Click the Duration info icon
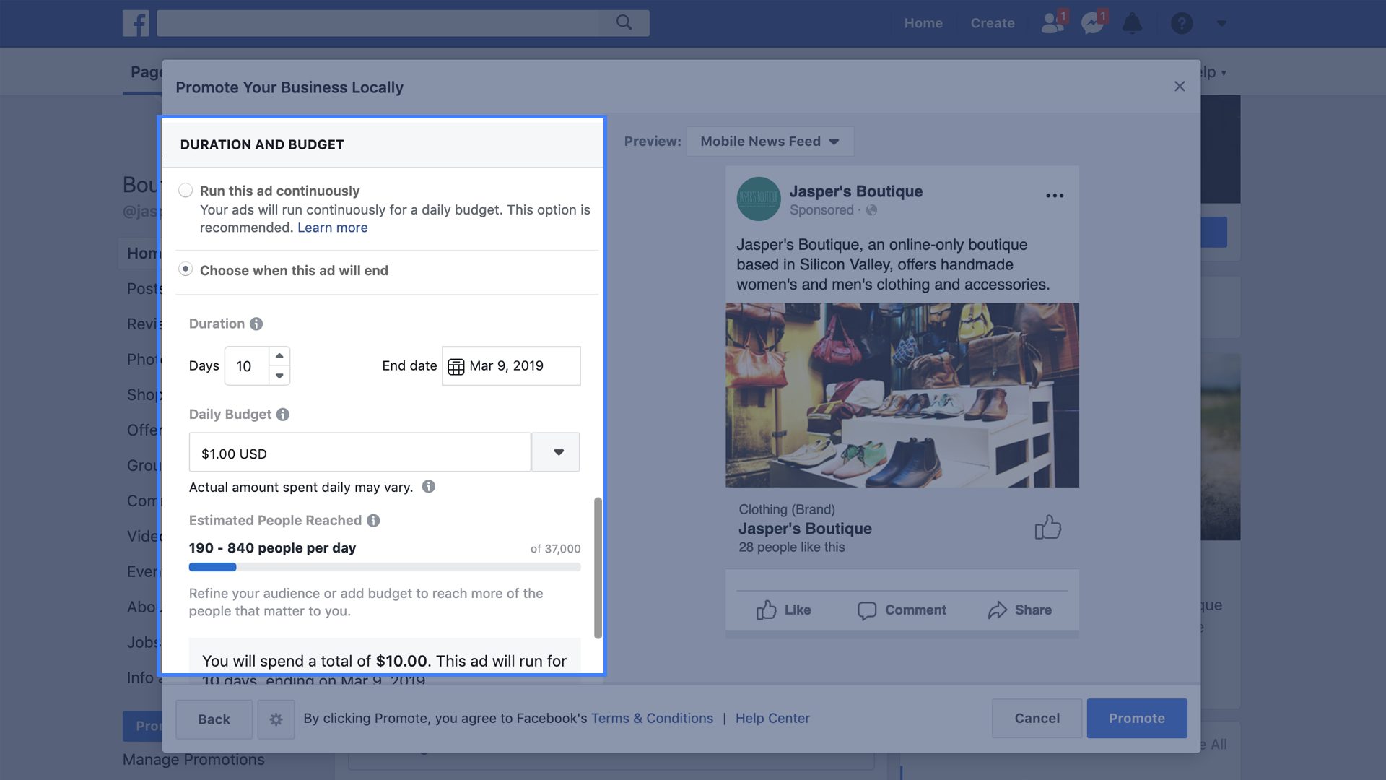This screenshot has width=1386, height=780. (x=256, y=324)
